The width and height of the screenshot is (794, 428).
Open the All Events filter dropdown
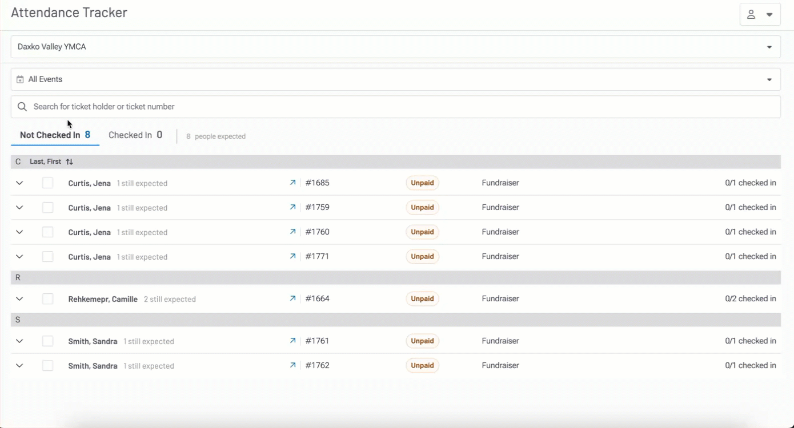[395, 79]
